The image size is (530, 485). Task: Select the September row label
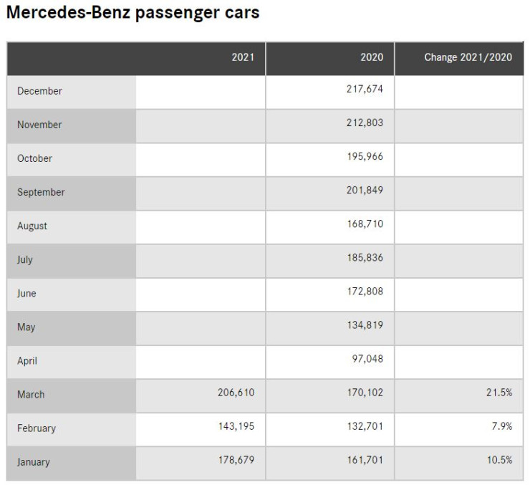tap(41, 192)
